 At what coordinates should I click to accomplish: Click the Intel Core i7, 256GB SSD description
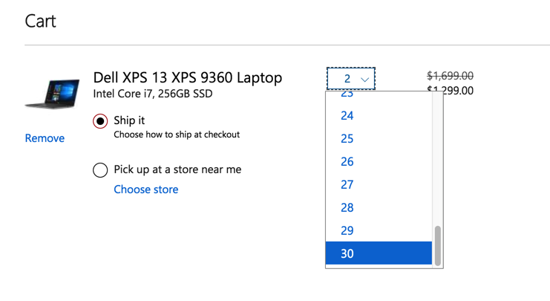(x=152, y=94)
